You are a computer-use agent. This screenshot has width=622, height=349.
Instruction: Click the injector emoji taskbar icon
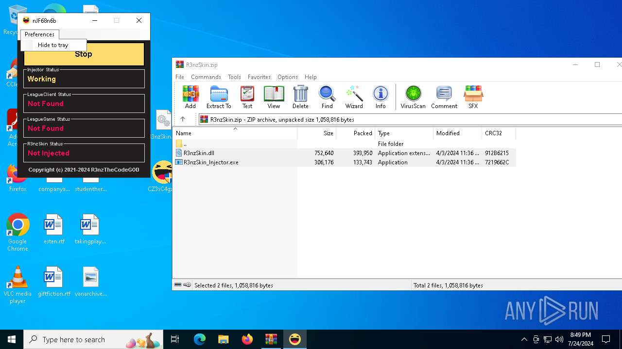coord(295,339)
